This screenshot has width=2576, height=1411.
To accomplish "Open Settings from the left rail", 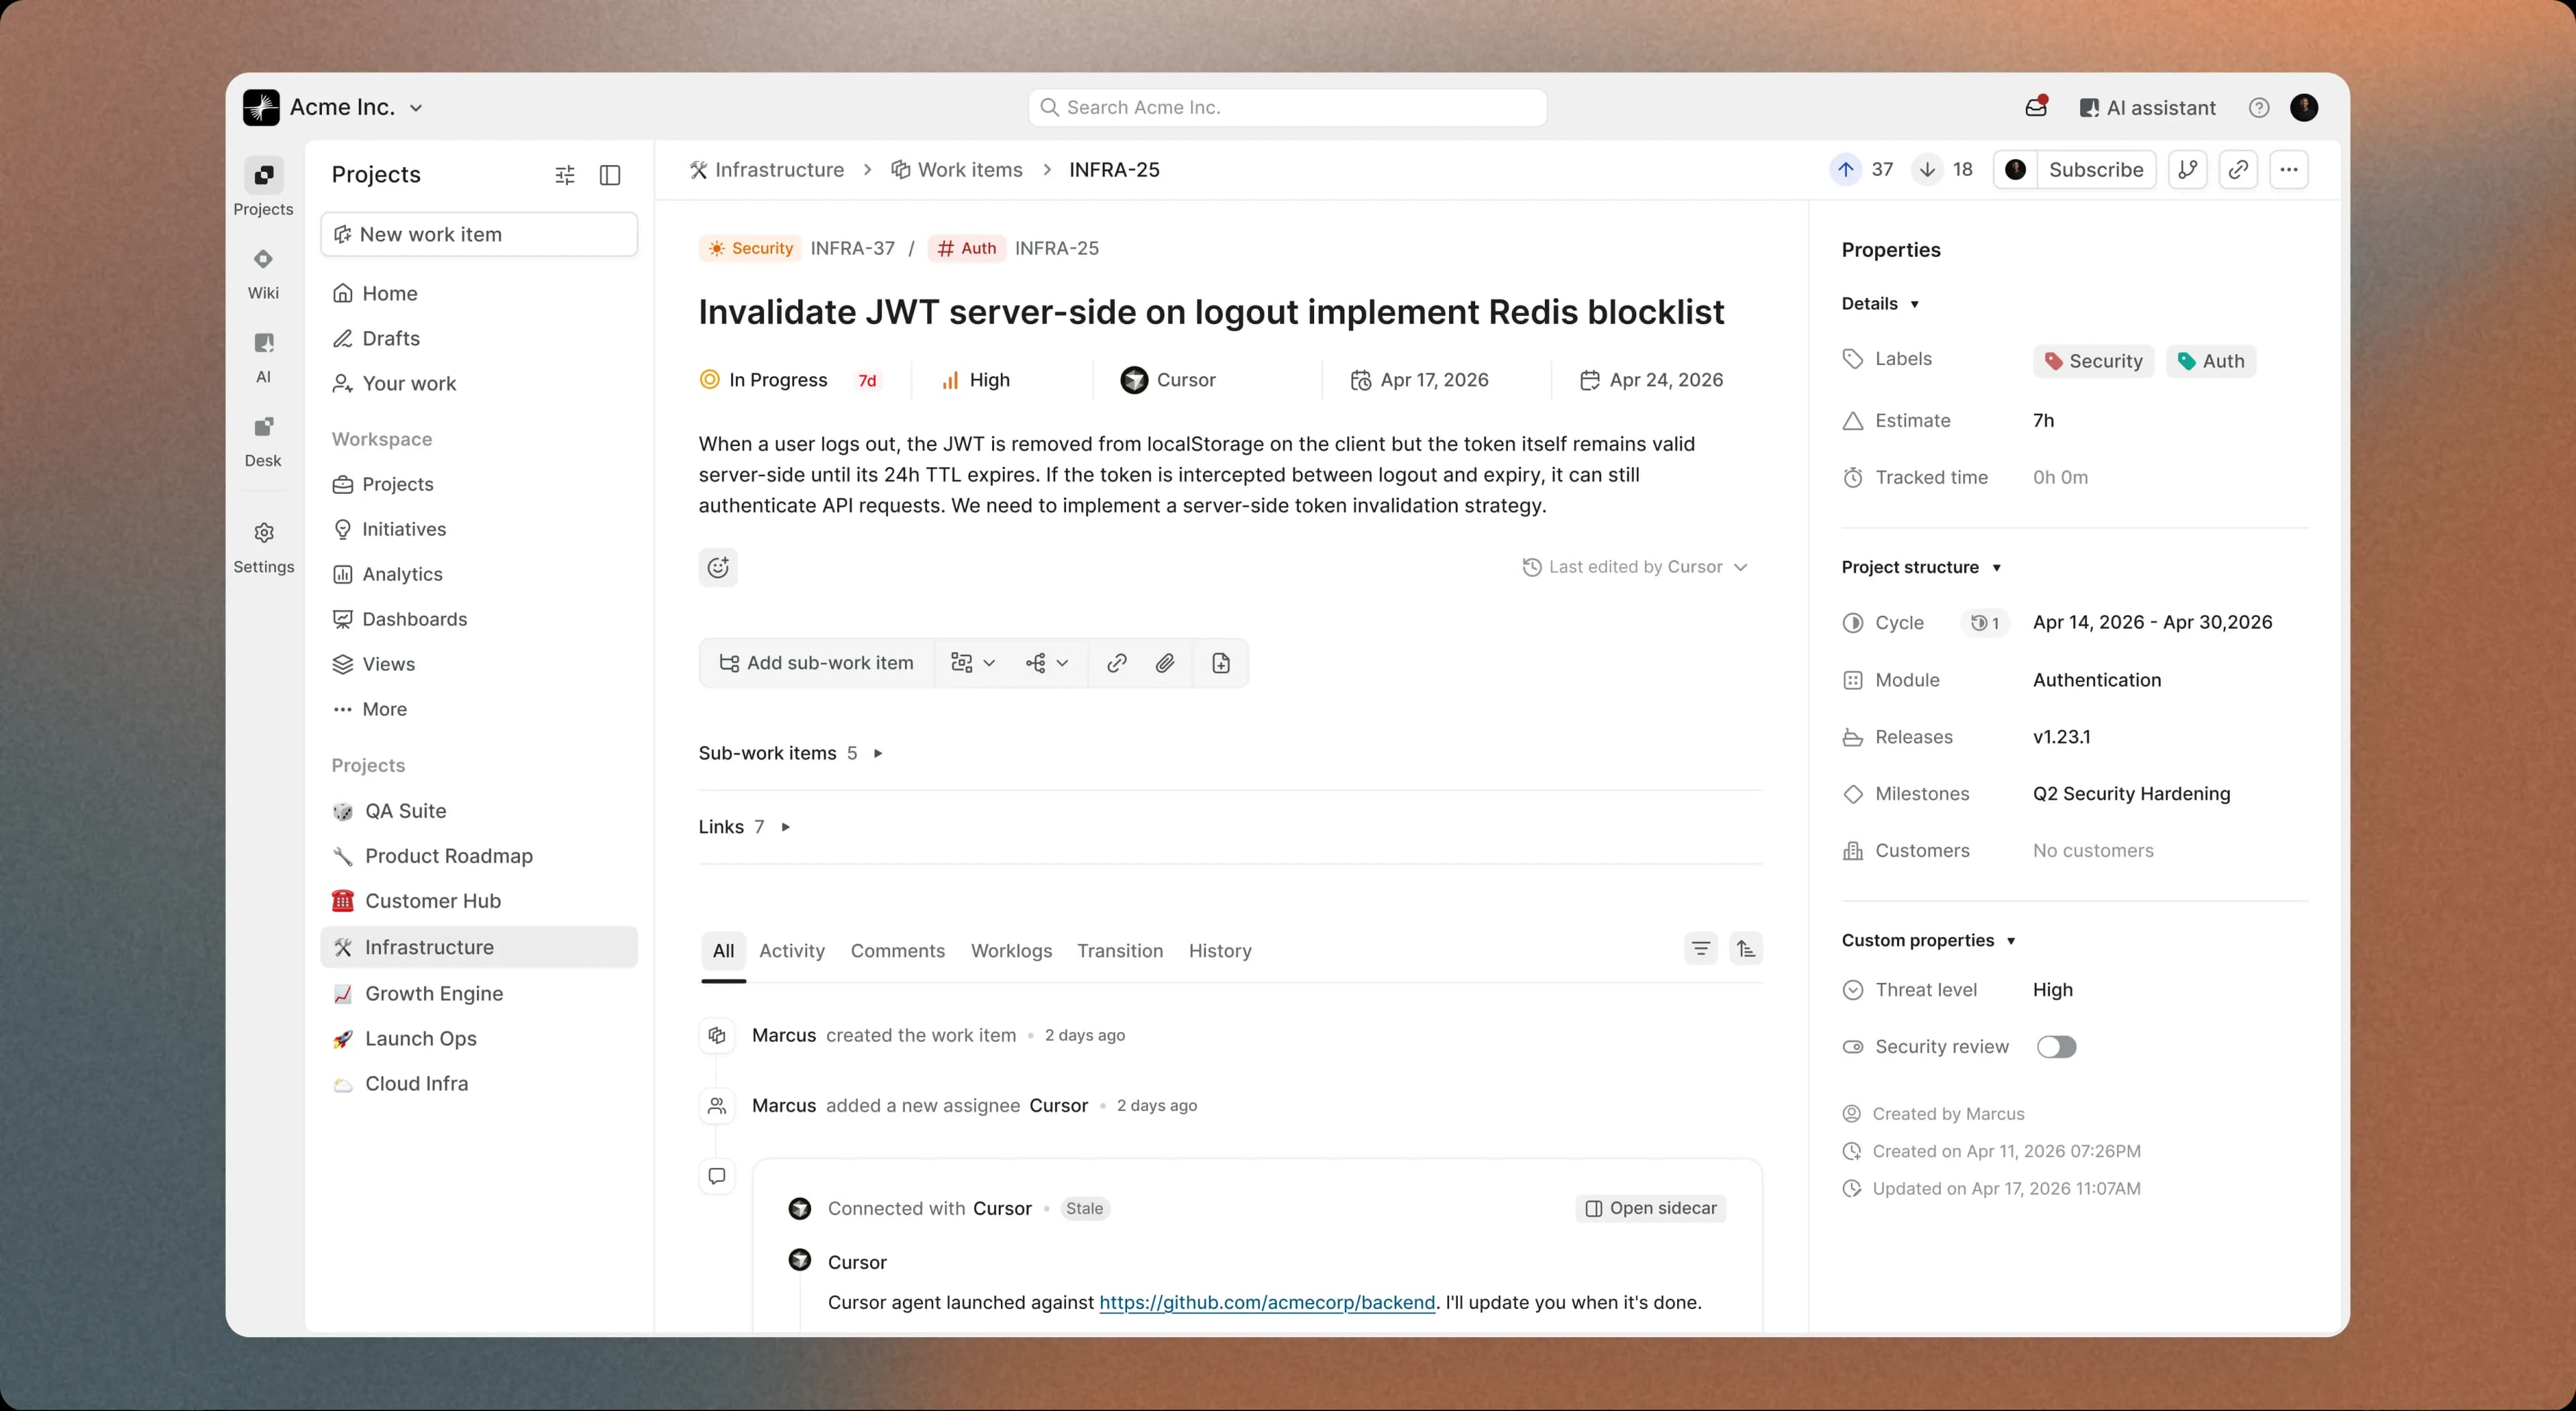I will (263, 546).
